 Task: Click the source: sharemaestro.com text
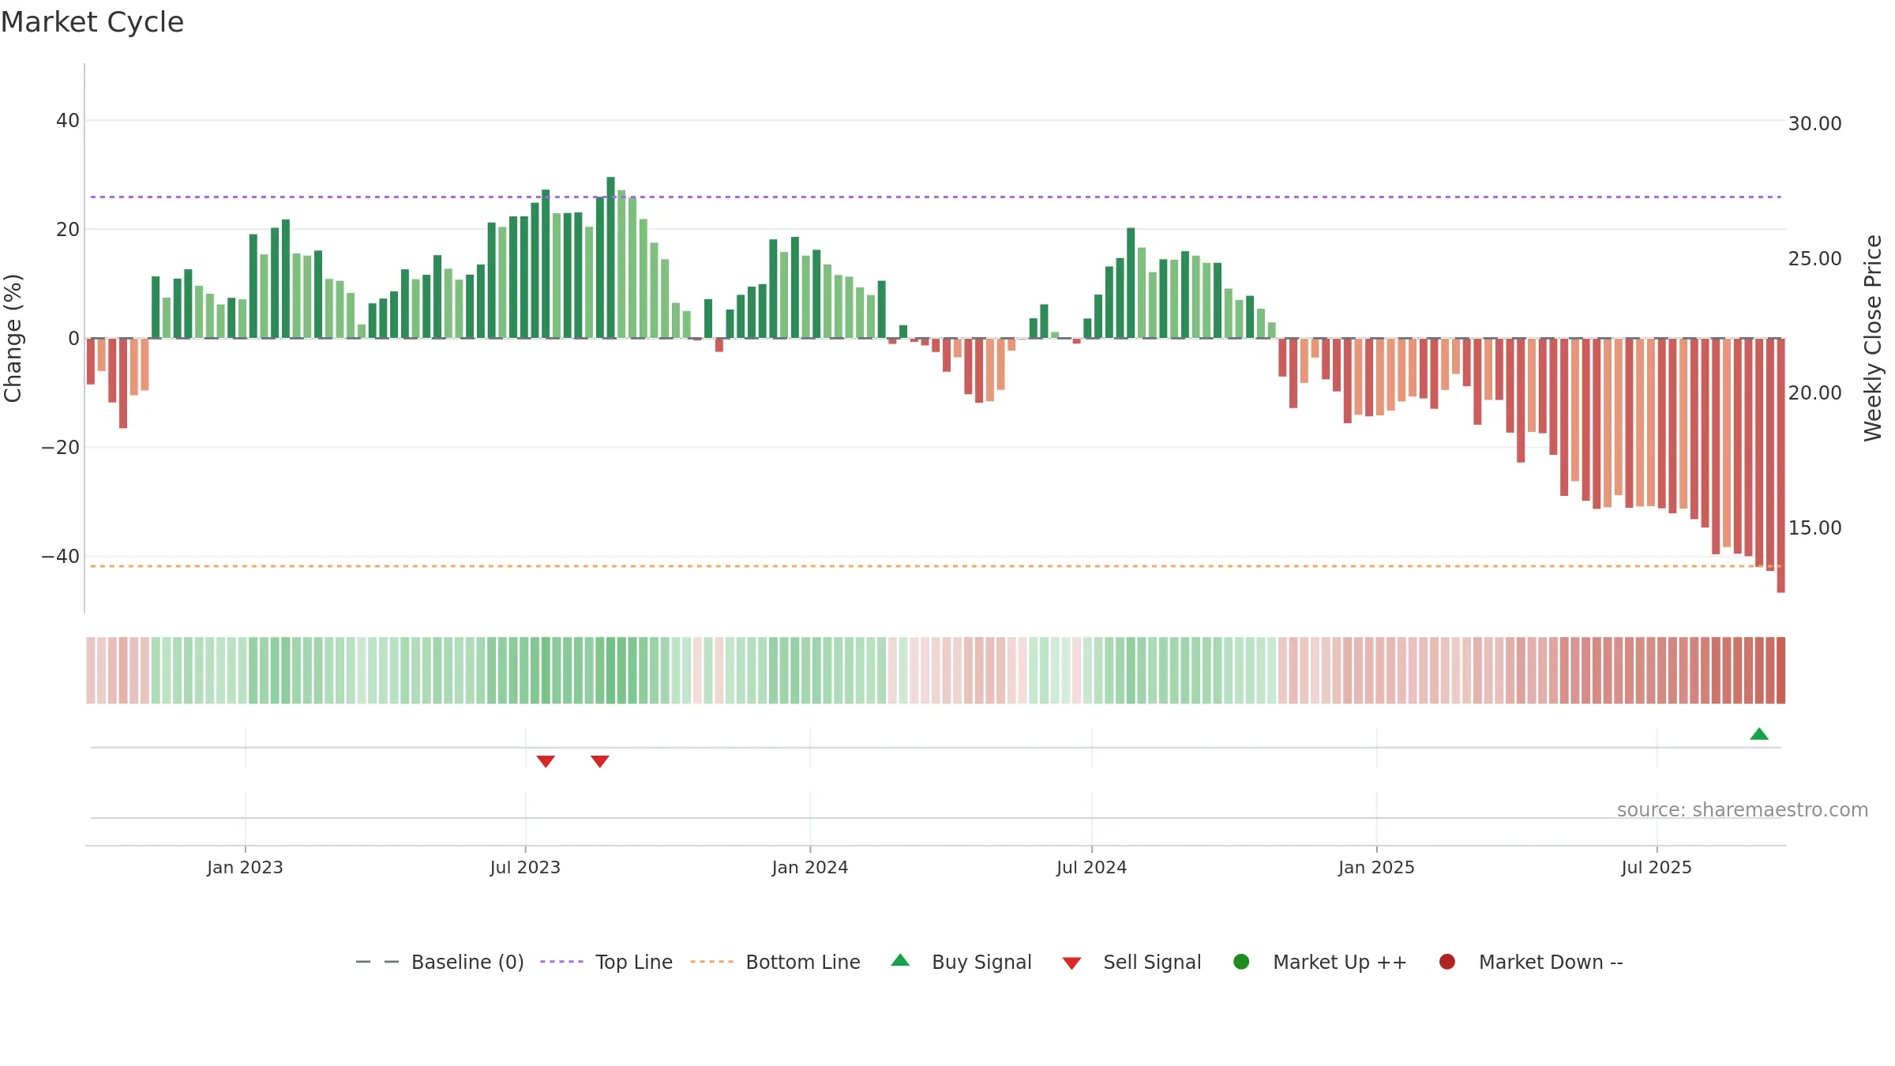pos(1743,809)
